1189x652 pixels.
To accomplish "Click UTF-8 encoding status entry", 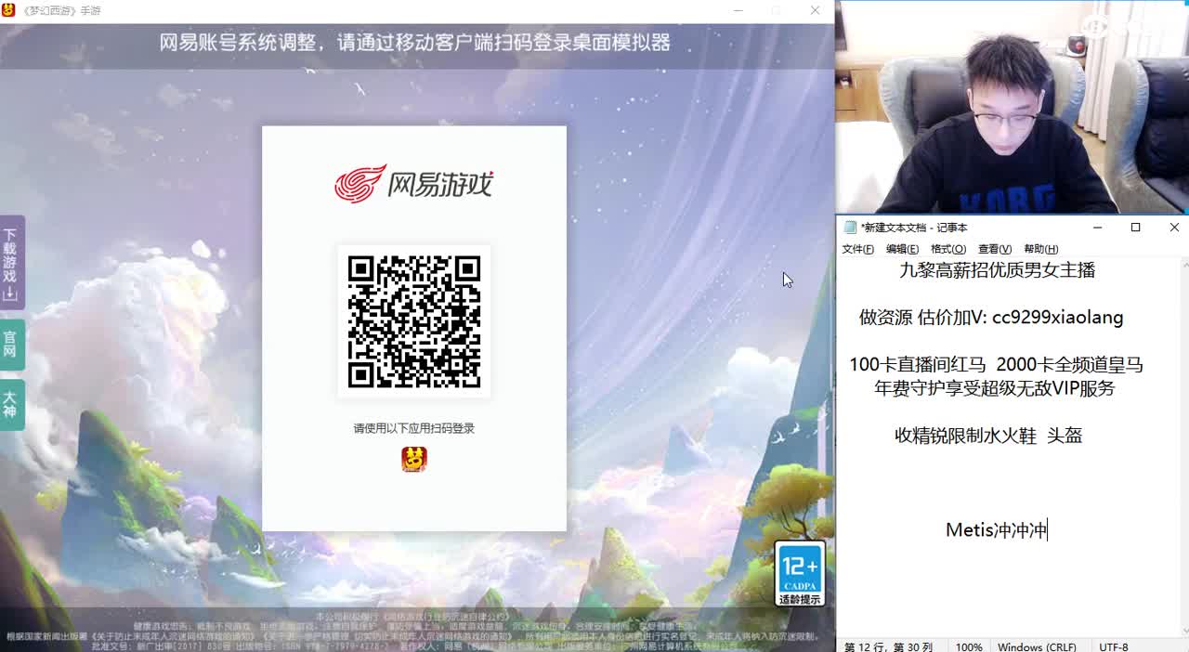I will pos(1114,646).
